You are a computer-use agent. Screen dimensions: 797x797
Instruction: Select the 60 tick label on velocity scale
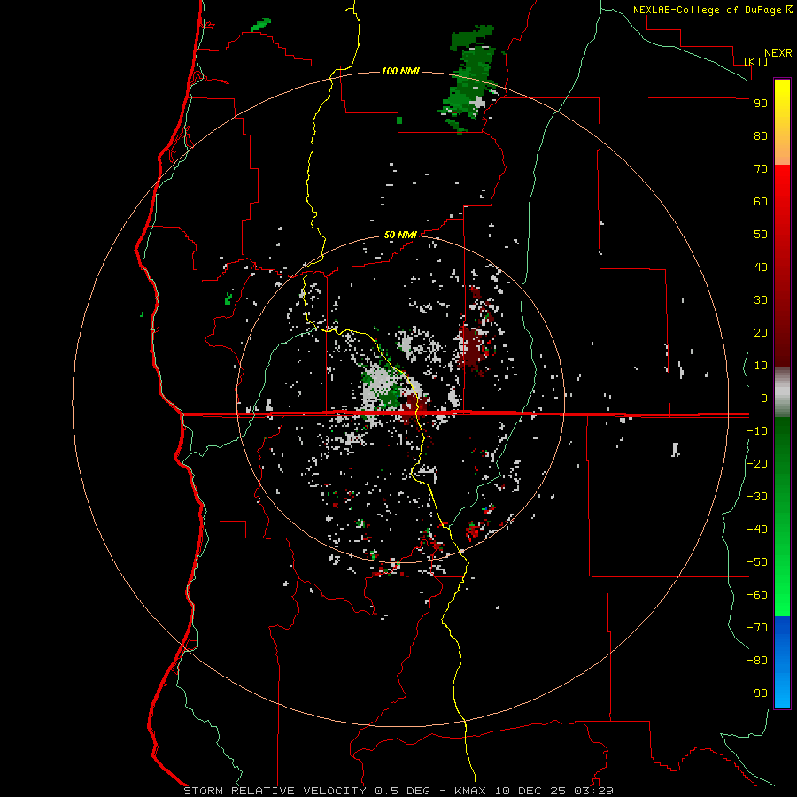(x=761, y=202)
